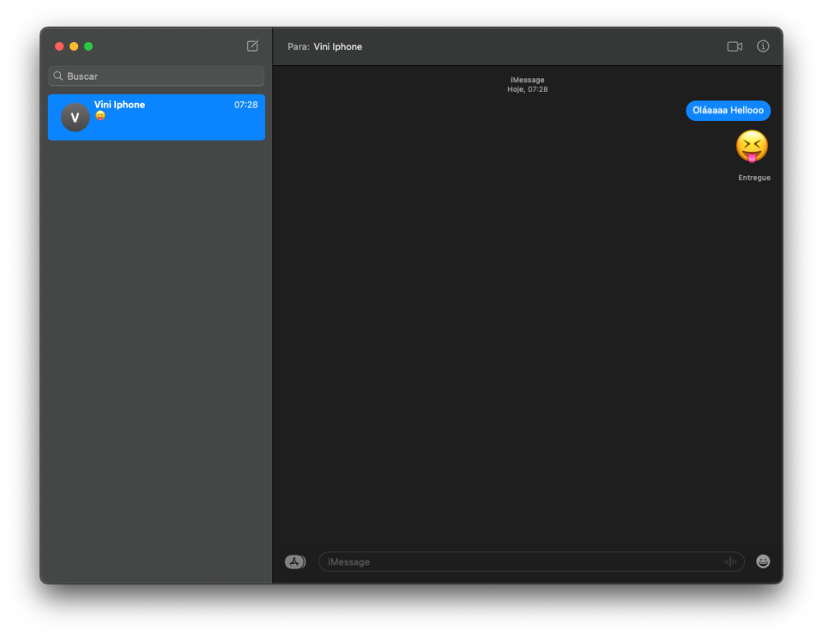823x637 pixels.
Task: Close the Messages window
Action: (x=59, y=46)
